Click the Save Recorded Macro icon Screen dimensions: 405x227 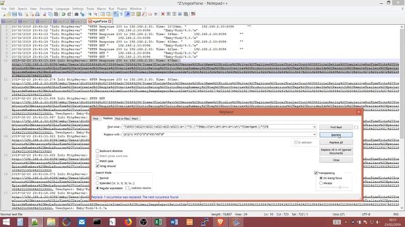(x=185, y=14)
